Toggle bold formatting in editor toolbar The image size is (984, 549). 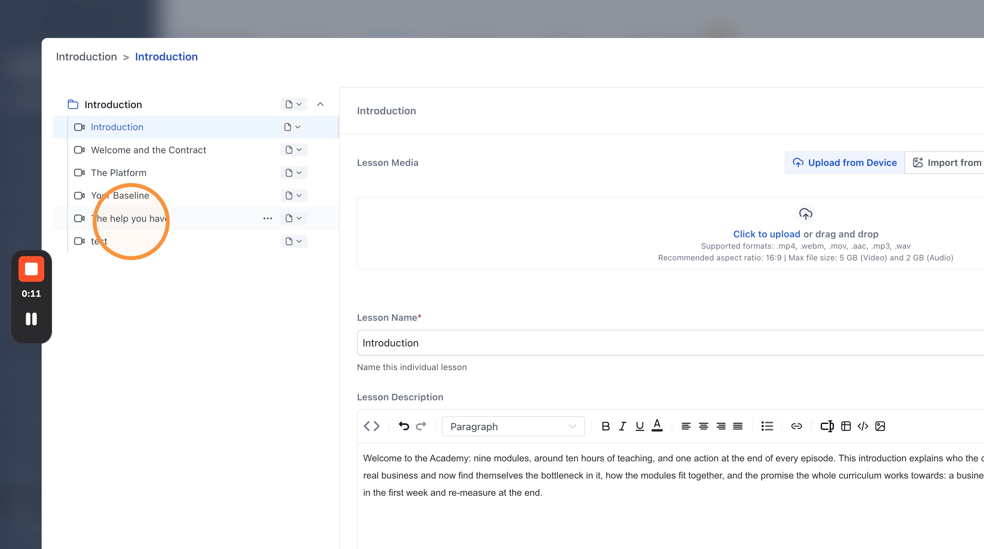tap(605, 426)
